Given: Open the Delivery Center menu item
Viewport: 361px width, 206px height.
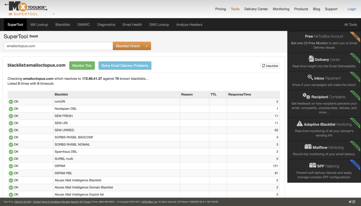Looking at the screenshot, I should click(256, 9).
